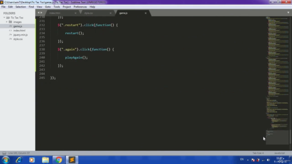292x164 pixels.
Task: Click the ".again" selector string
Action: point(69,49)
